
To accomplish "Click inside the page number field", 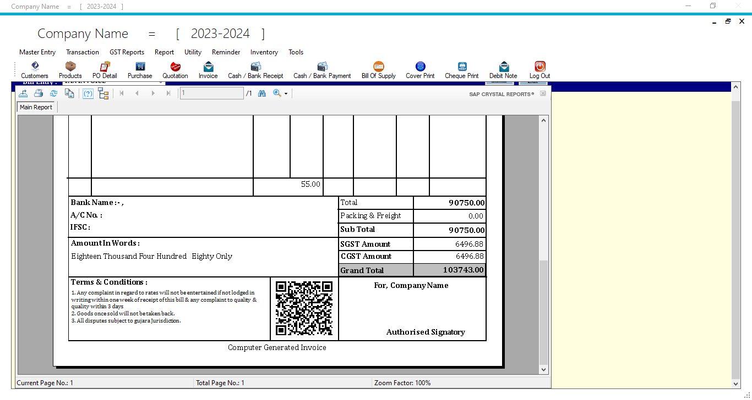I will pyautogui.click(x=212, y=93).
